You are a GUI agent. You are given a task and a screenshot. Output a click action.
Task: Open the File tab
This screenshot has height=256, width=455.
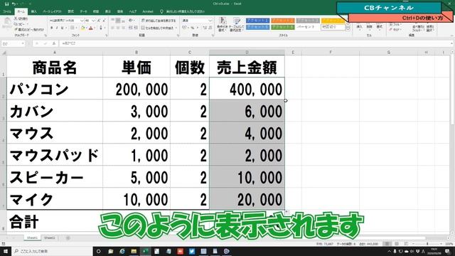click(x=6, y=11)
